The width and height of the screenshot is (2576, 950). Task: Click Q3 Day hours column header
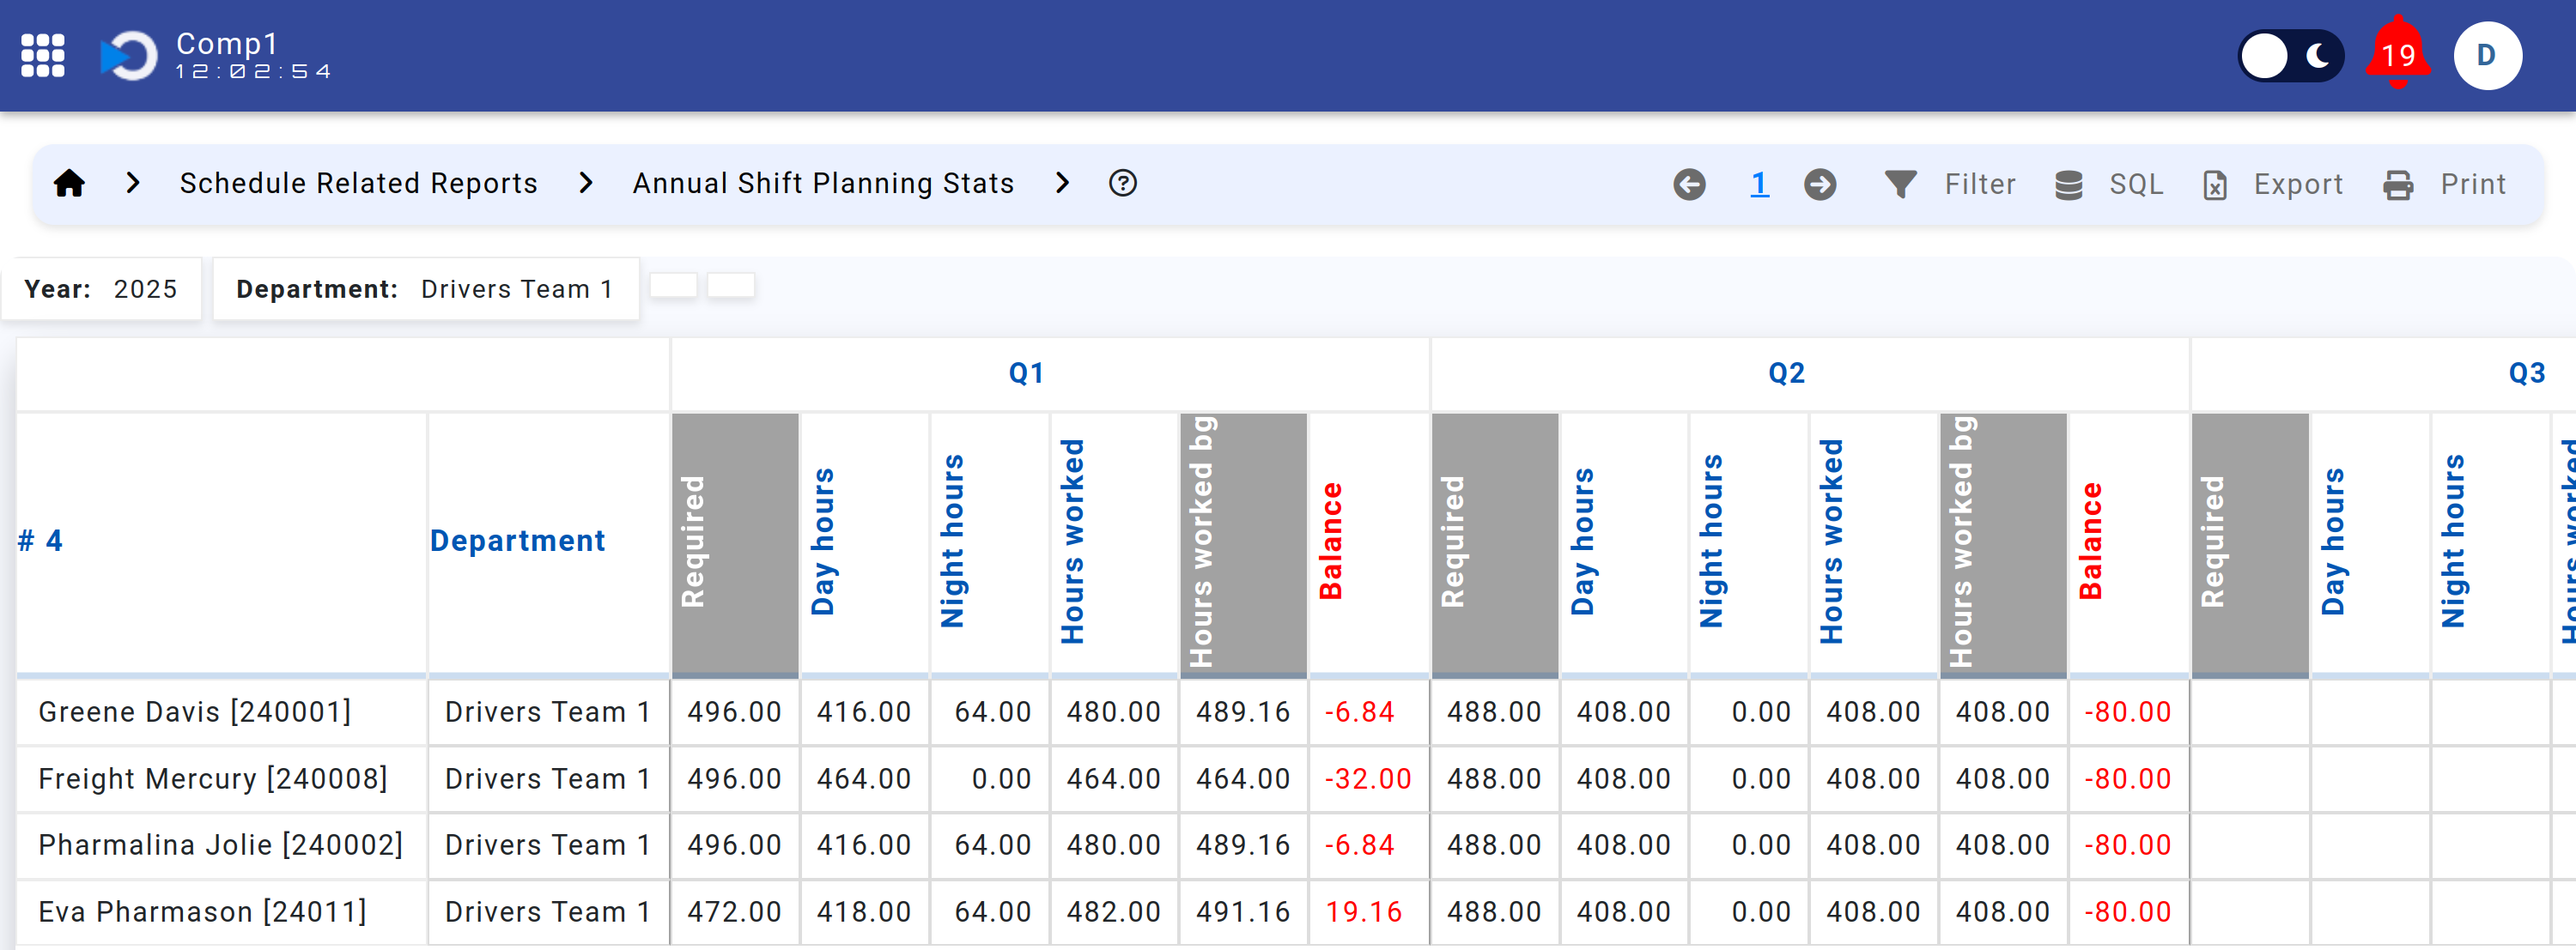(2370, 544)
